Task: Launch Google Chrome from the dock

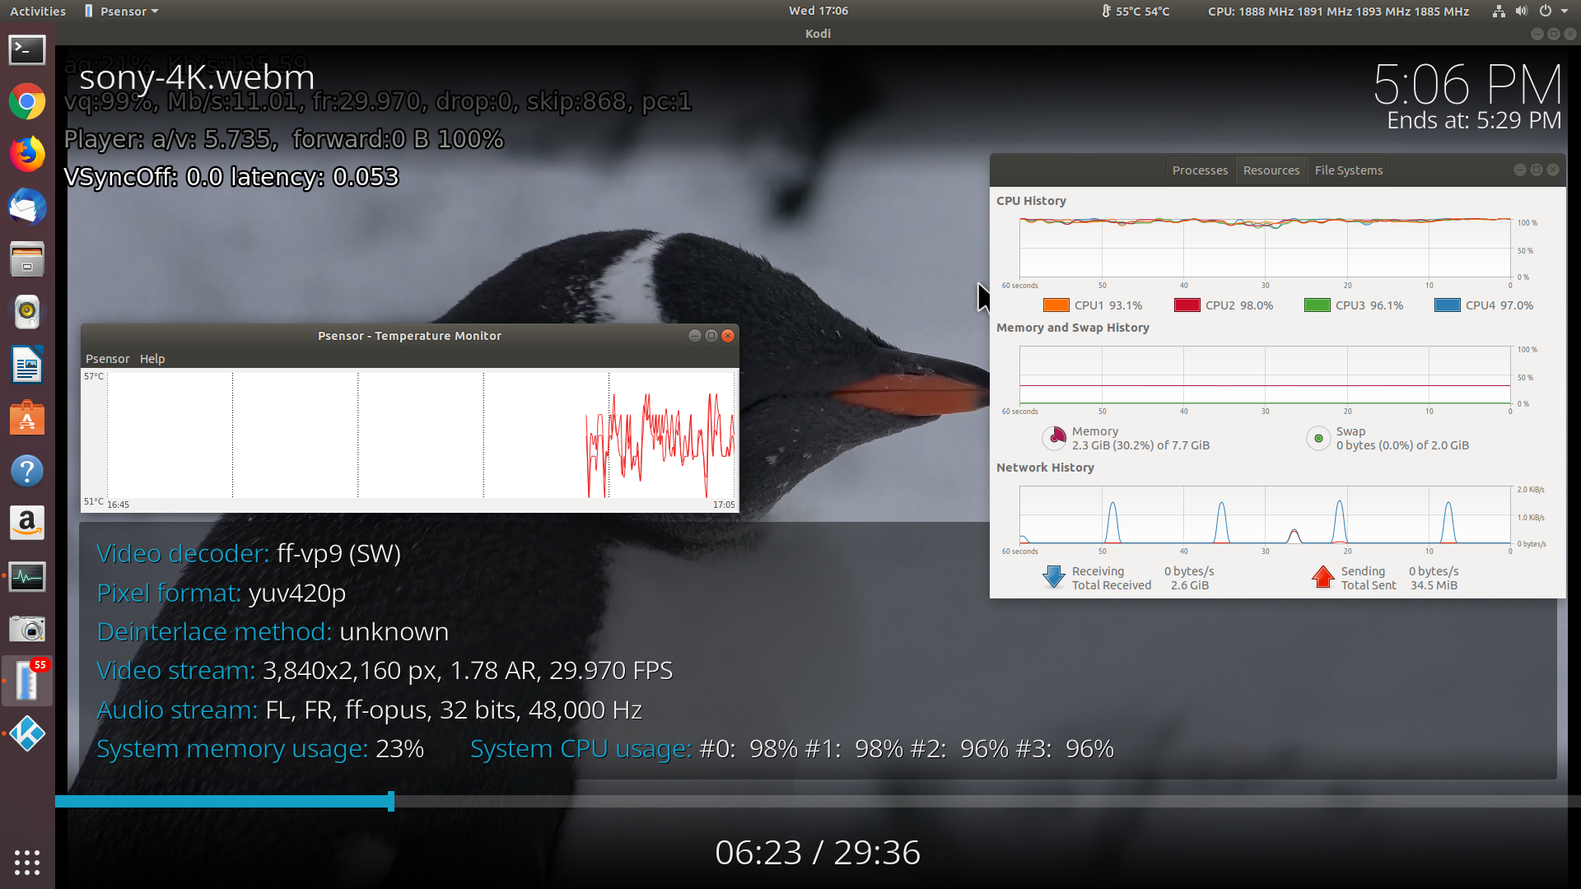Action: coord(27,102)
